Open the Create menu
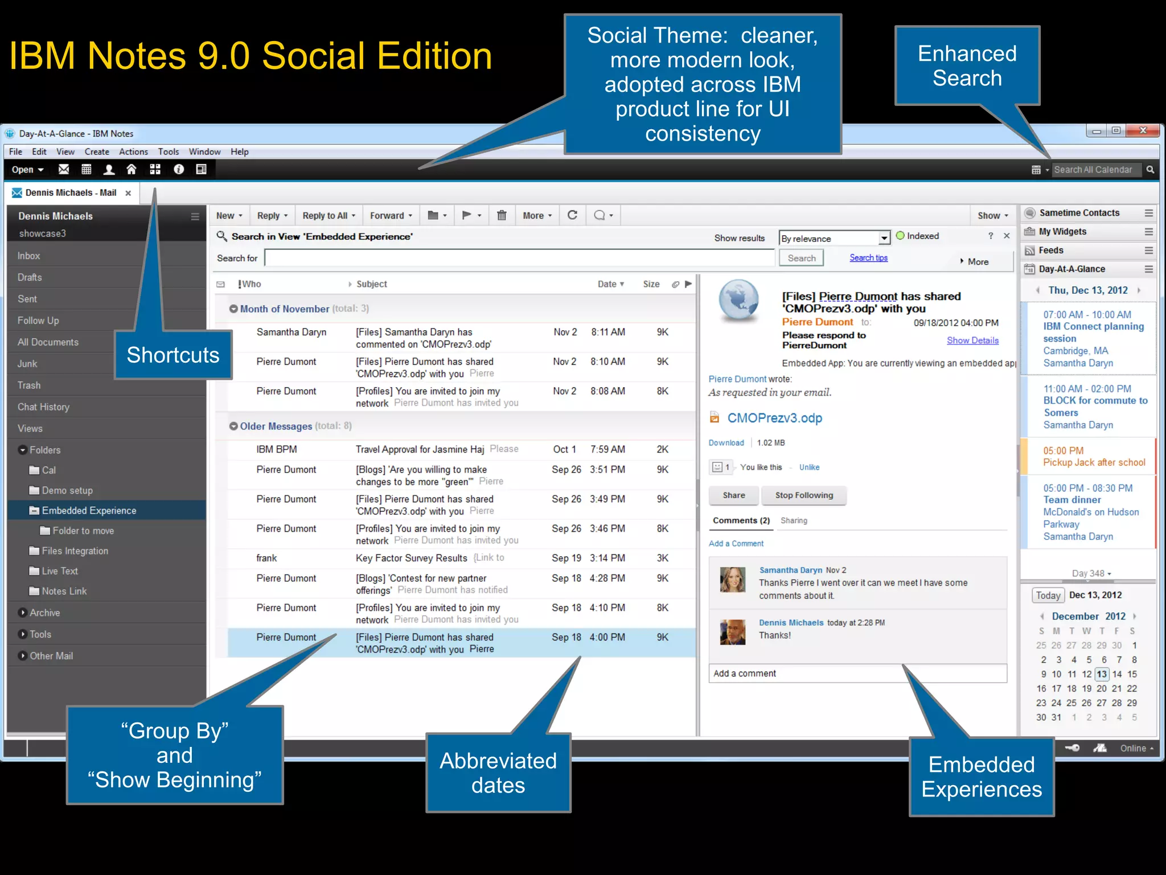 [97, 151]
